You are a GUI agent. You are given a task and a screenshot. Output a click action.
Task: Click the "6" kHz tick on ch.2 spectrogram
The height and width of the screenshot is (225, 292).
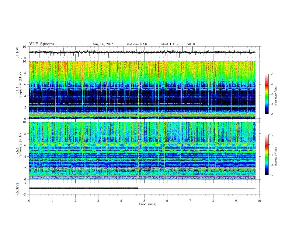(25, 145)
